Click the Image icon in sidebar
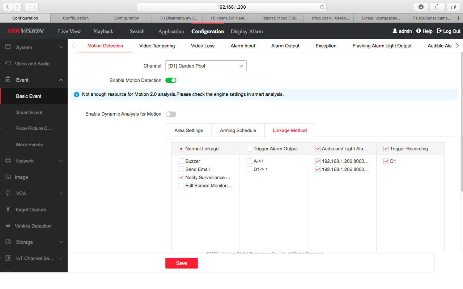This screenshot has width=463, height=289. (x=8, y=177)
